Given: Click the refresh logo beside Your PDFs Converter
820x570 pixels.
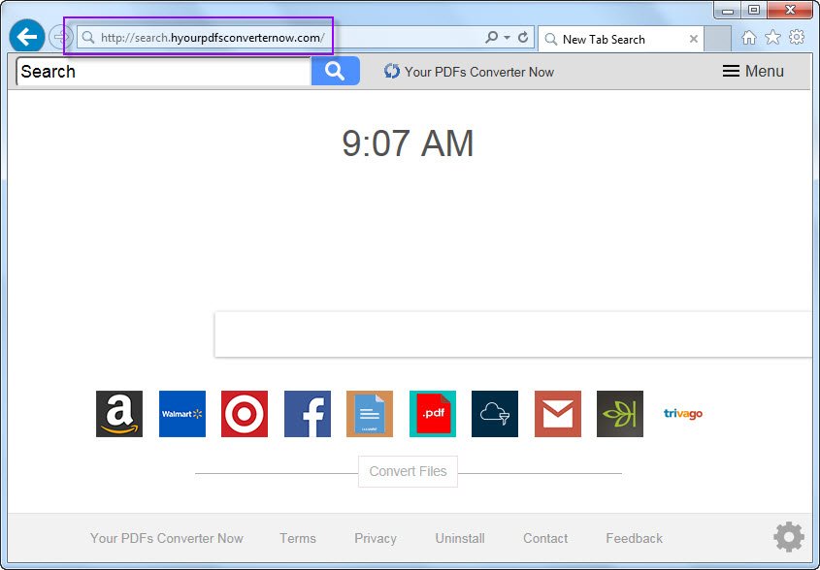Looking at the screenshot, I should click(392, 71).
